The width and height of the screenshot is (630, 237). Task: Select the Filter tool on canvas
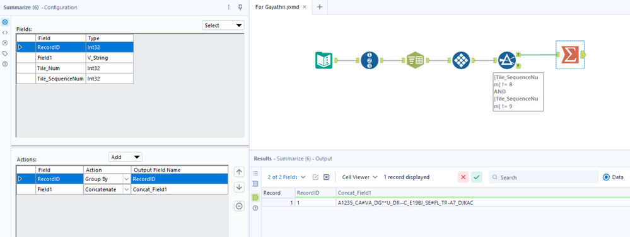click(x=506, y=60)
